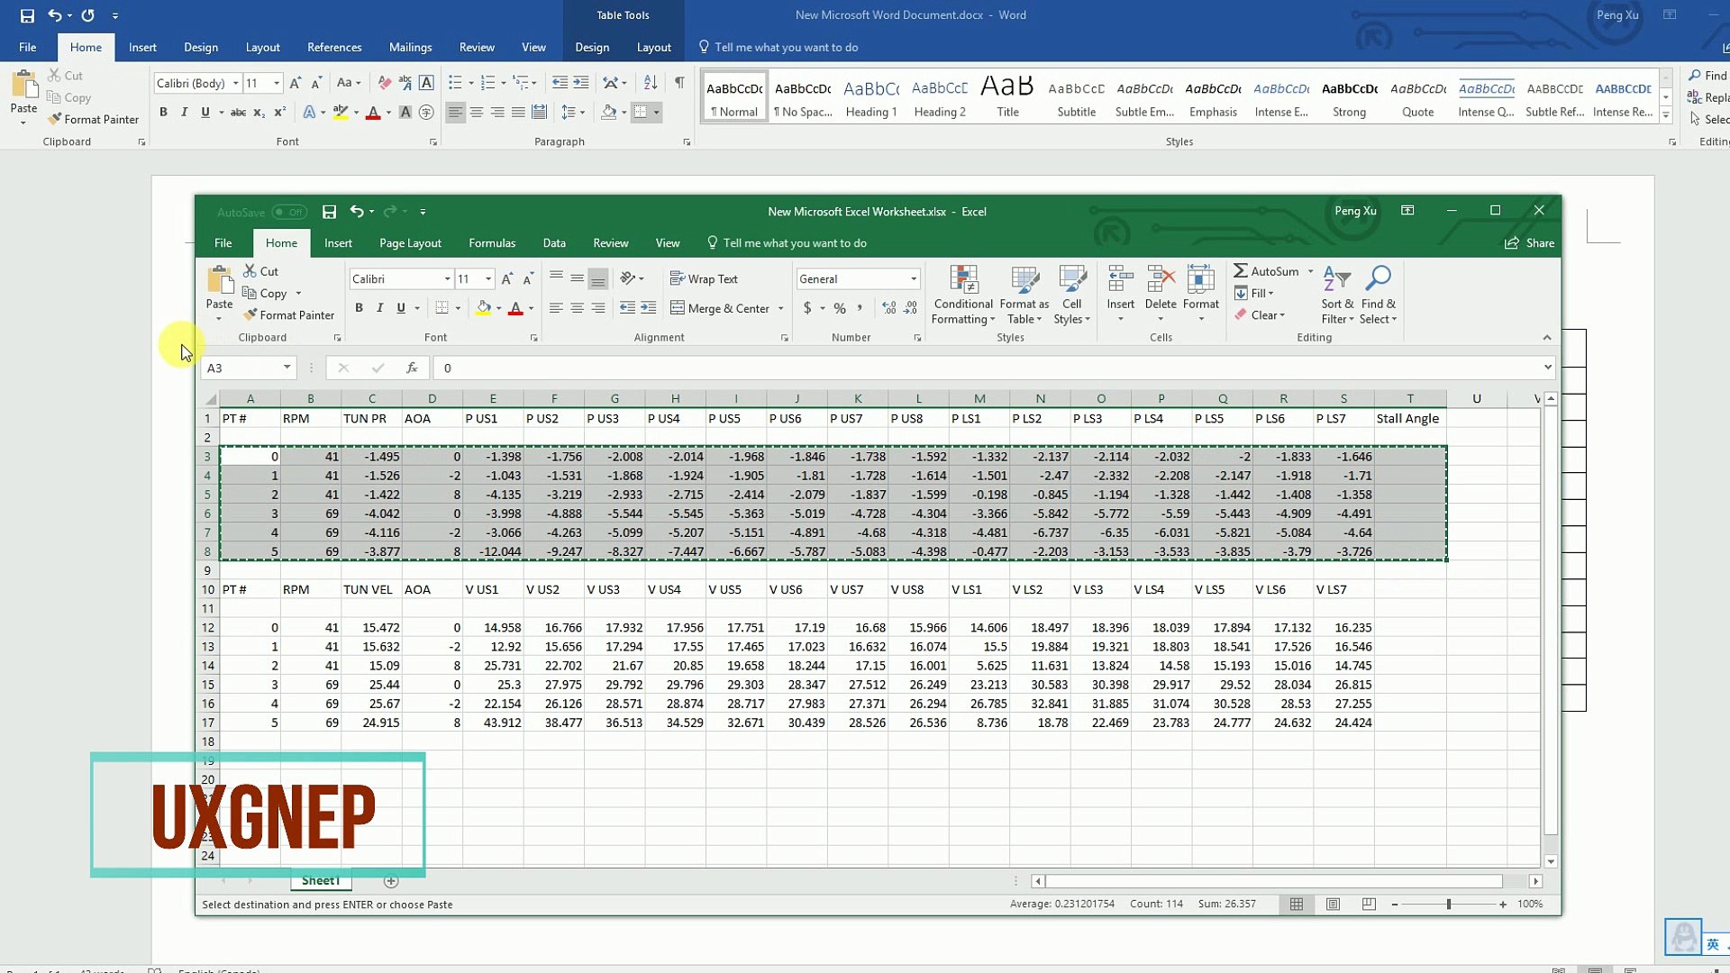The image size is (1730, 973).
Task: Click Wrap Text in Excel Alignment group
Action: [704, 279]
